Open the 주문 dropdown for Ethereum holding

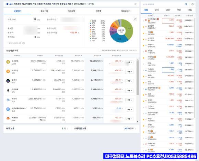click(x=129, y=91)
